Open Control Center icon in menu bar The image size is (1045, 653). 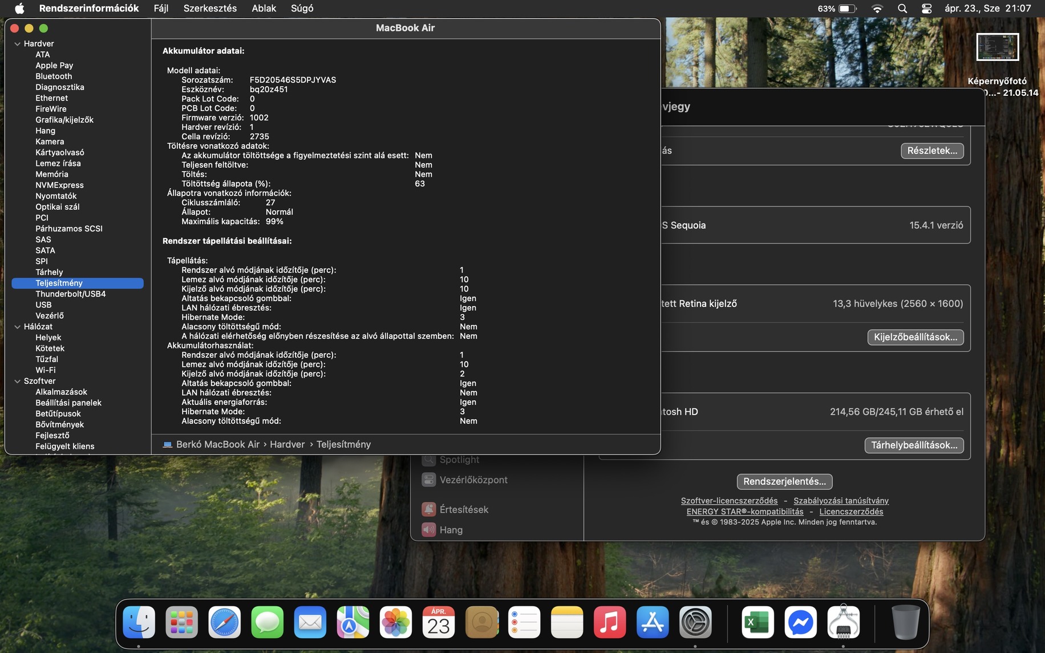click(926, 9)
